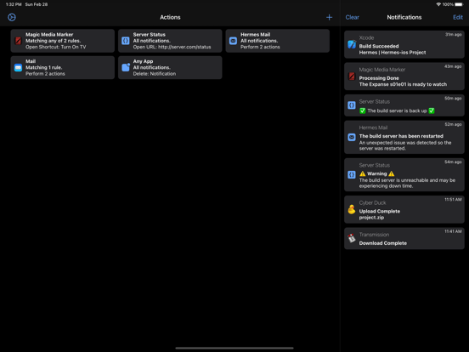Click 'Perform 2 actions' text in Mail card
This screenshot has width=469, height=352.
click(45, 74)
